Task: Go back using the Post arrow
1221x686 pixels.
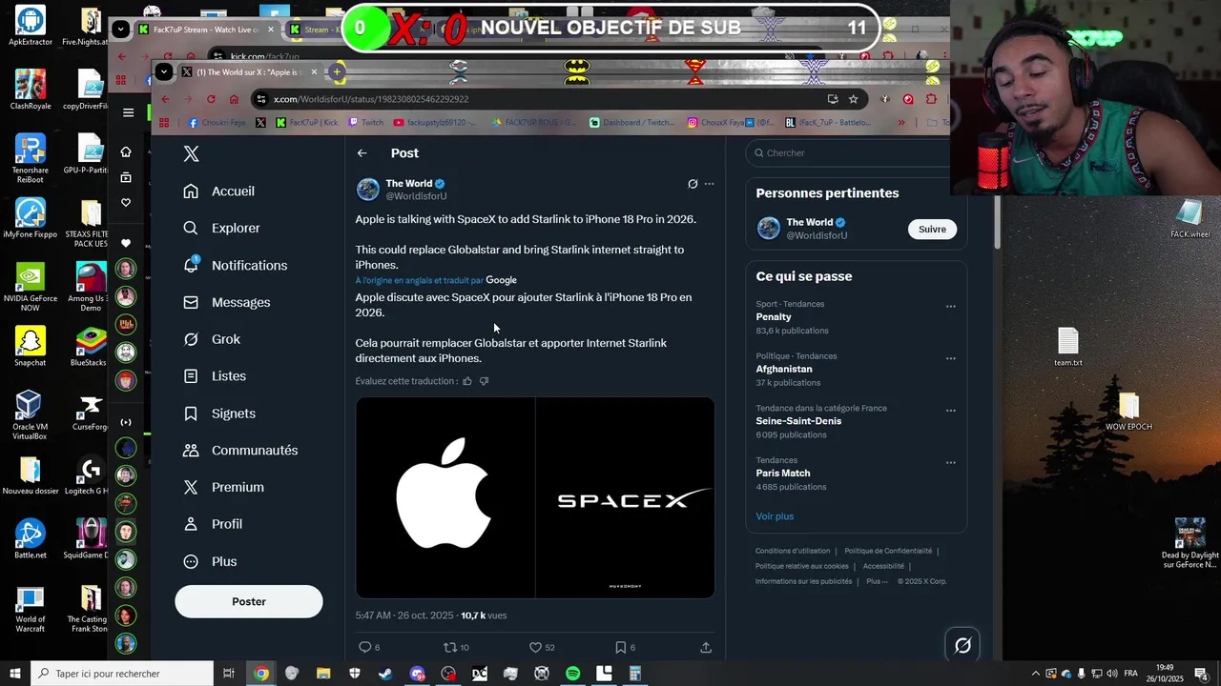Action: pyautogui.click(x=362, y=152)
